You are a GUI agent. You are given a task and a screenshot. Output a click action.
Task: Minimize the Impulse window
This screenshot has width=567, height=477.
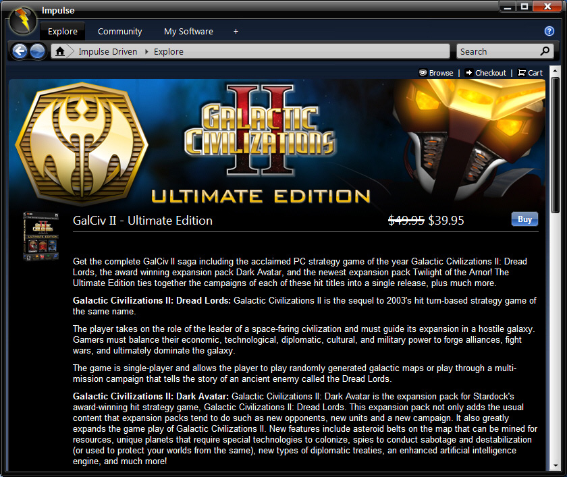pos(508,7)
